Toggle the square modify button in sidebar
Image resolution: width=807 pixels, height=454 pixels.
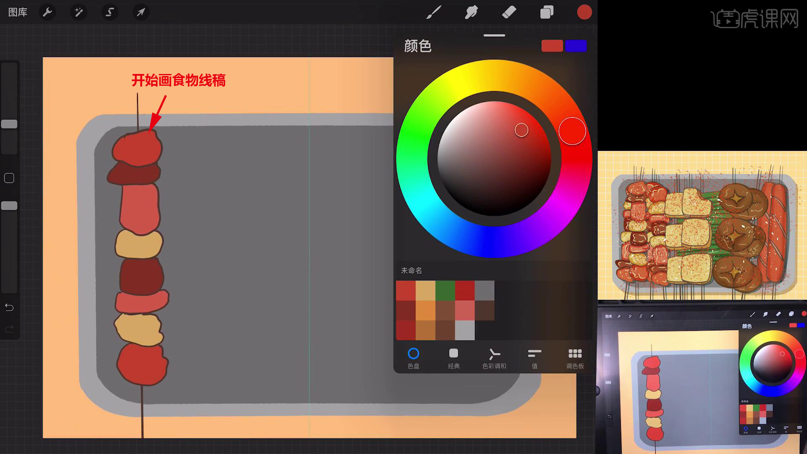(9, 178)
